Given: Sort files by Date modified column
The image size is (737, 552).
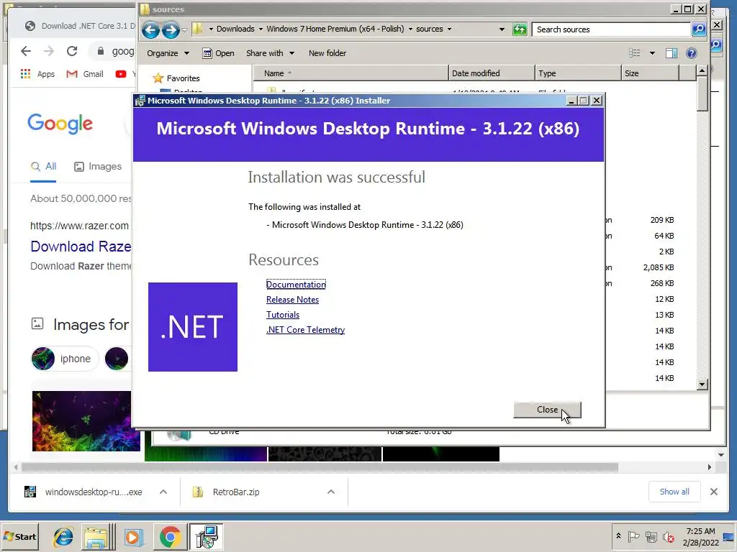Looking at the screenshot, I should pyautogui.click(x=492, y=73).
